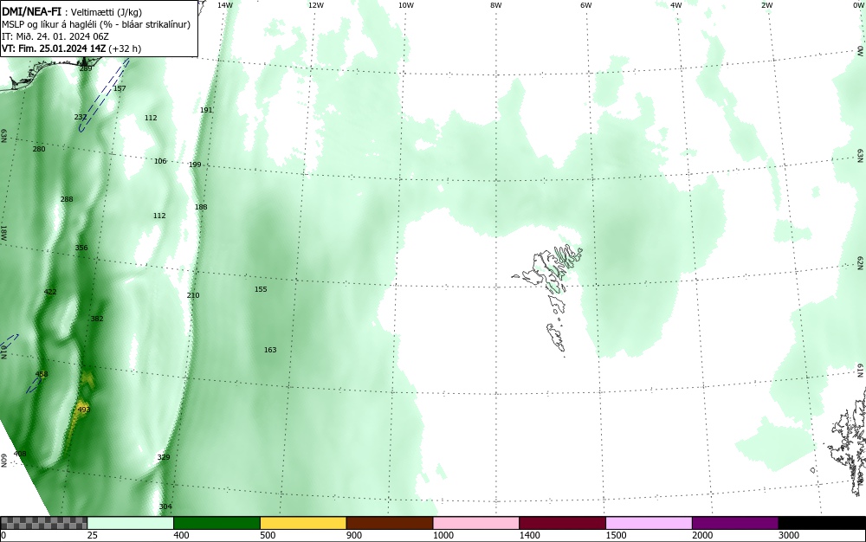Click the map value 232
Viewport: 866px width, 542px height.
(80, 117)
